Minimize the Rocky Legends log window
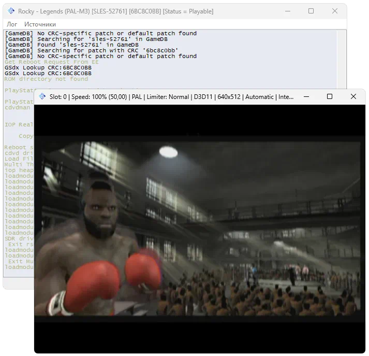 pyautogui.click(x=288, y=11)
